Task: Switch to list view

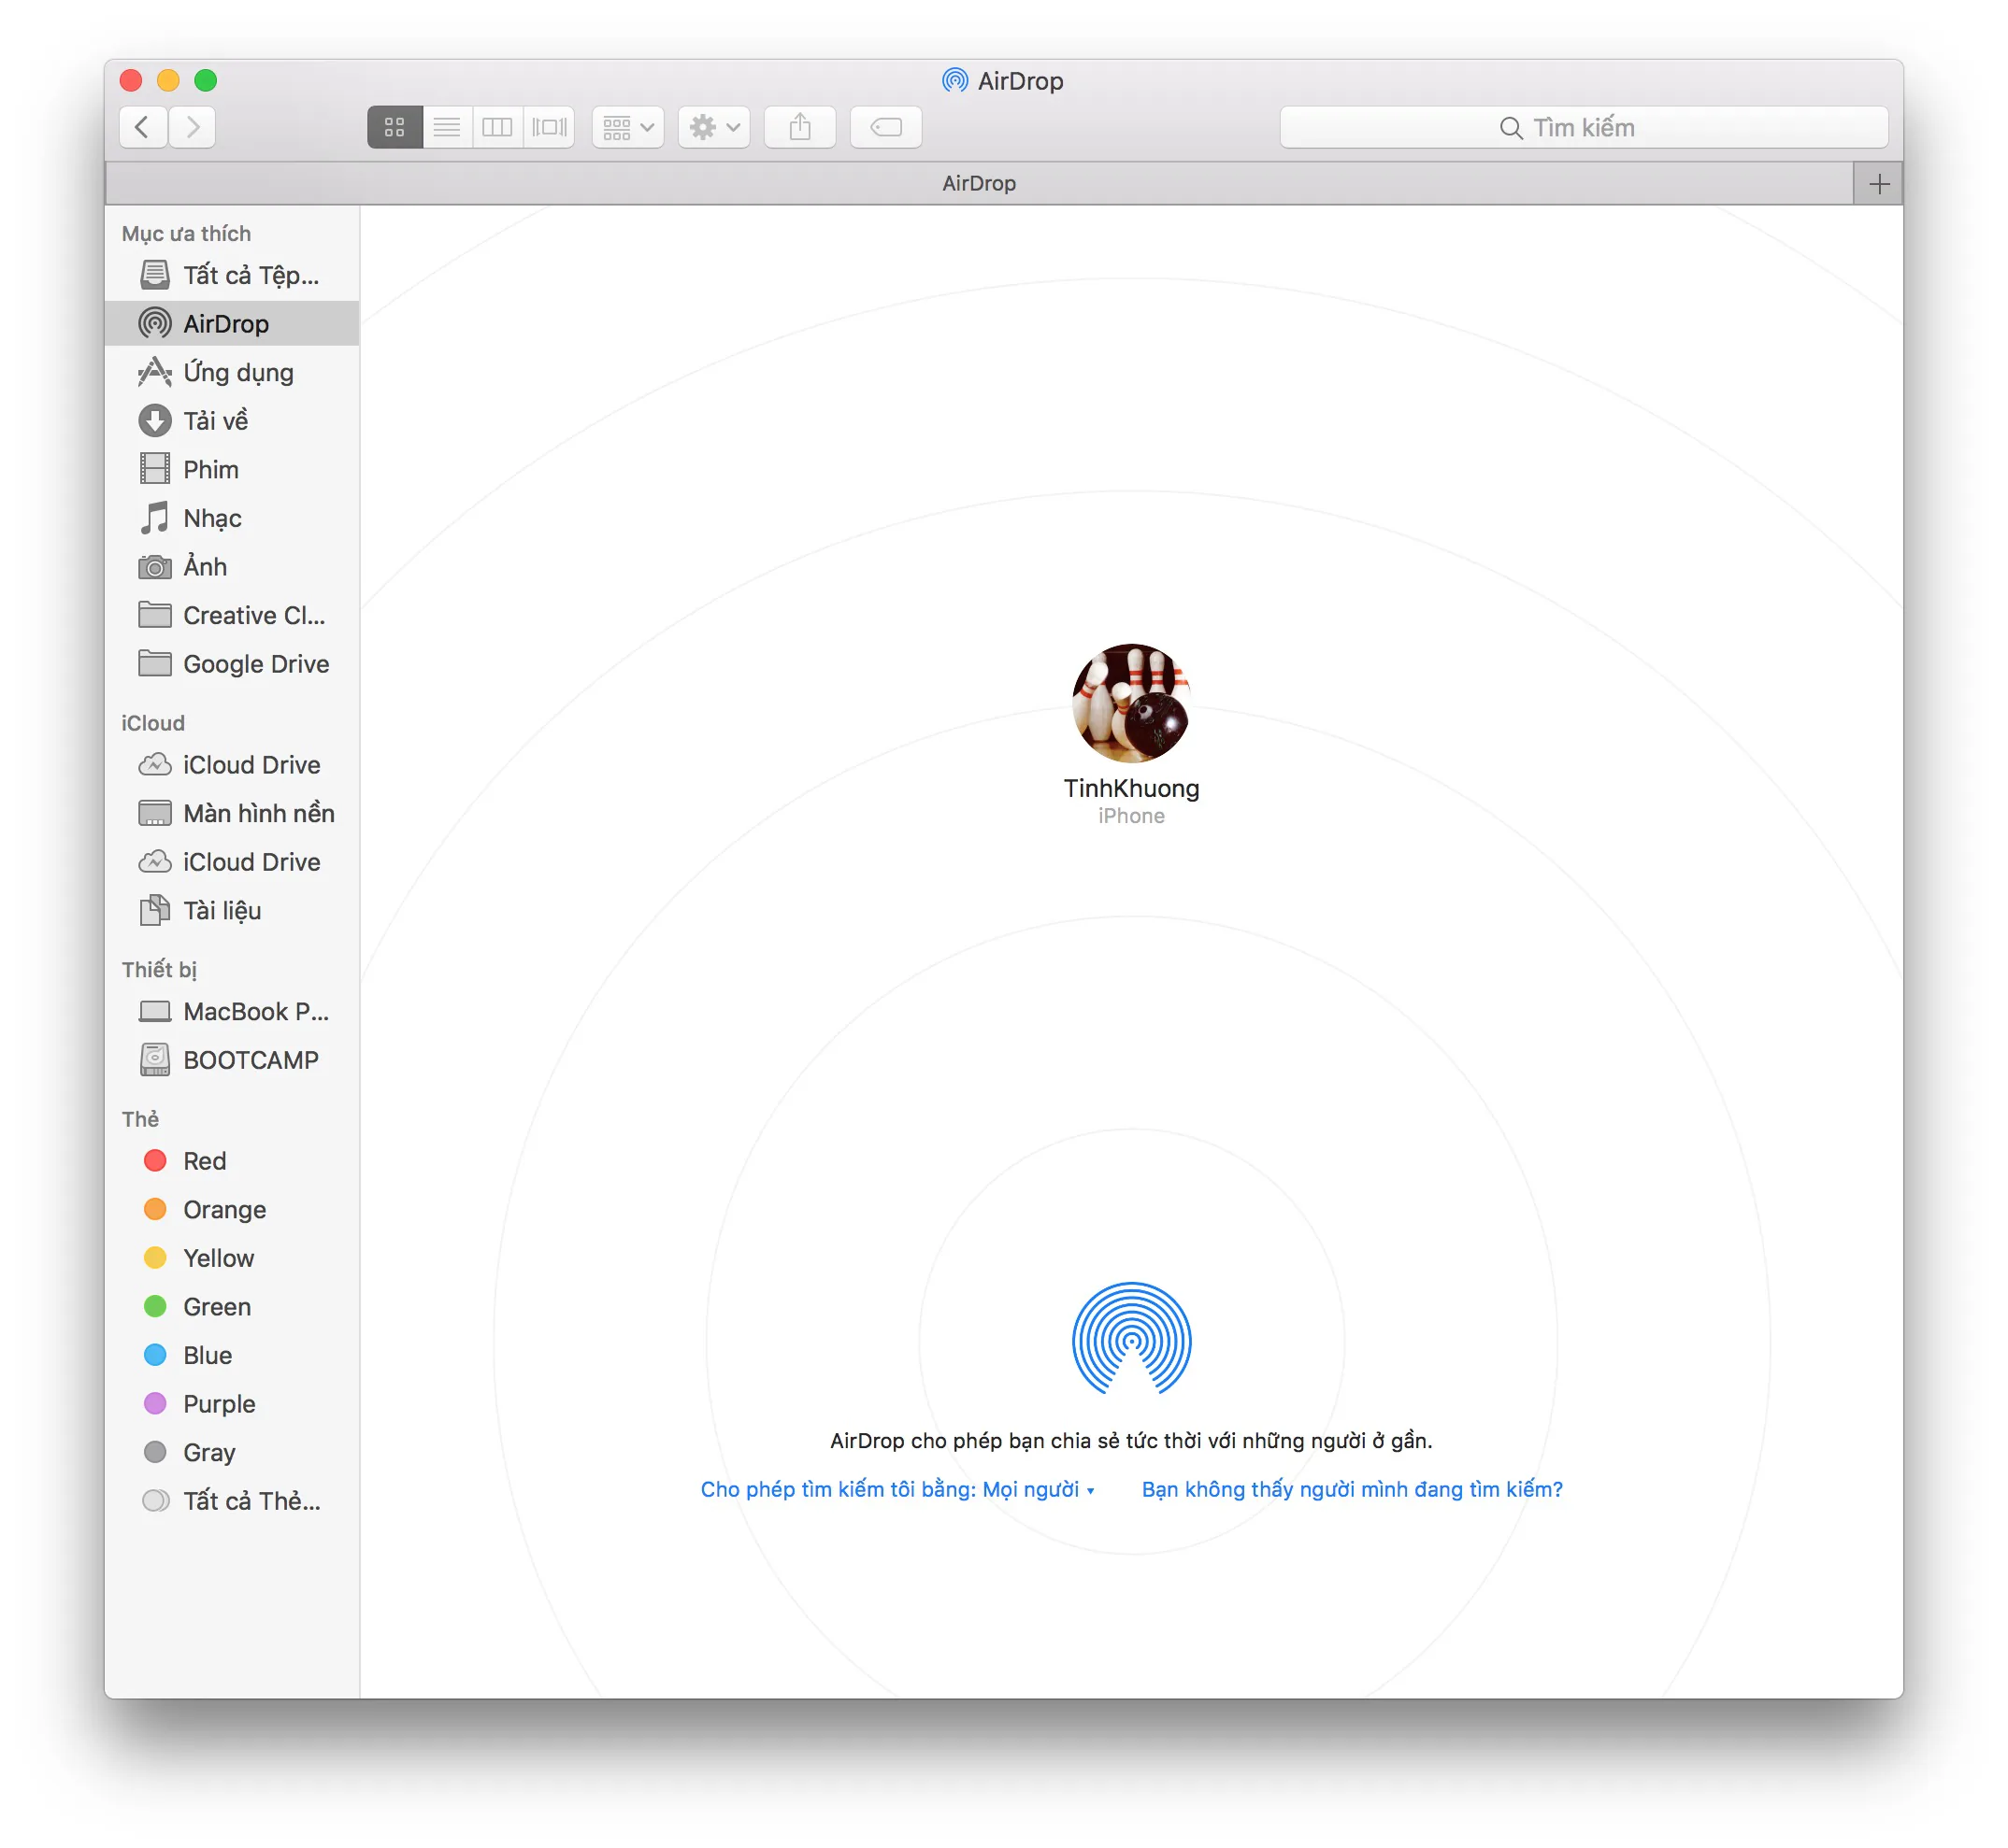Action: (446, 127)
